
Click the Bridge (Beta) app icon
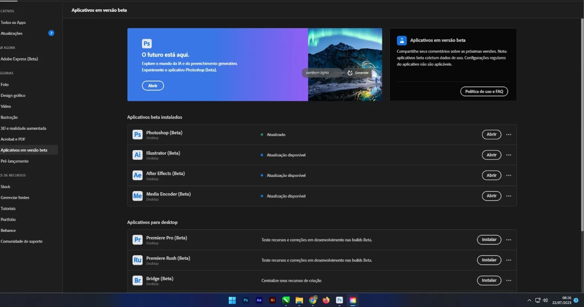137,280
